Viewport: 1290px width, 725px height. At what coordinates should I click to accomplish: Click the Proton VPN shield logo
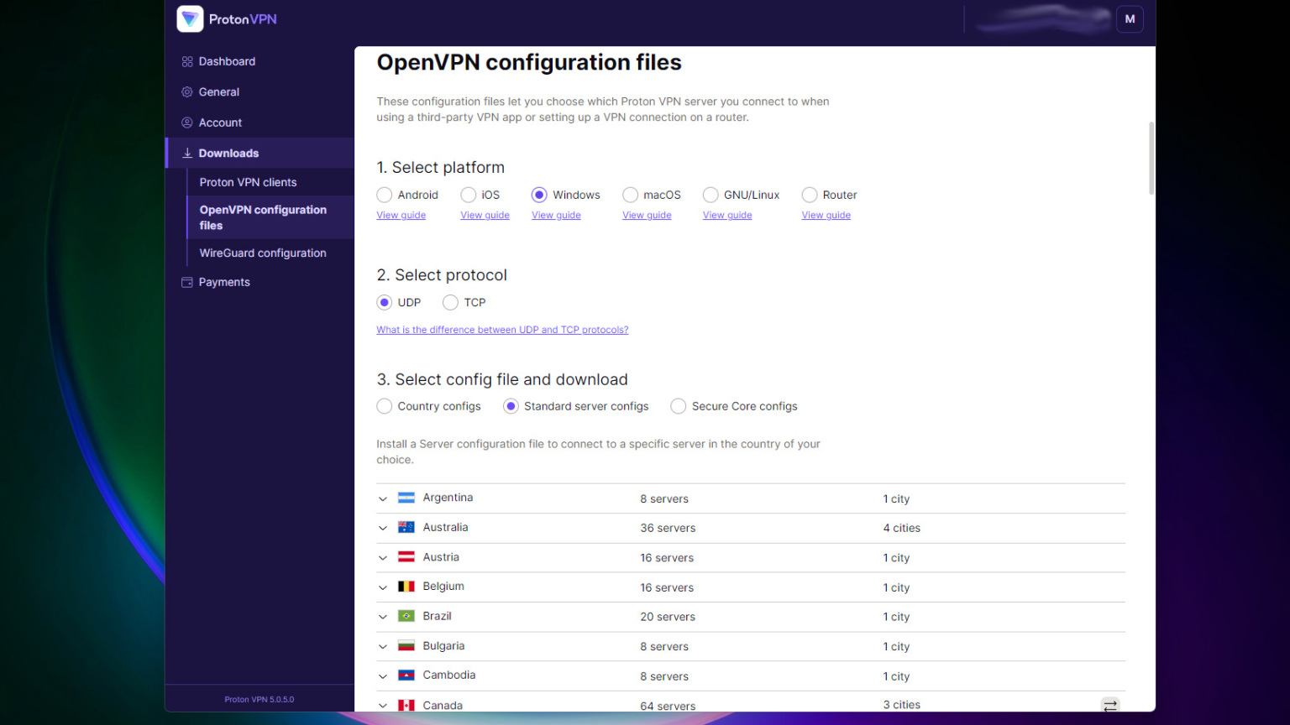coord(190,18)
